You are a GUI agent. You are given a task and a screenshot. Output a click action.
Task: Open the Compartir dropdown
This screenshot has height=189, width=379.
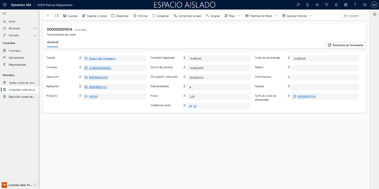[x=352, y=16]
